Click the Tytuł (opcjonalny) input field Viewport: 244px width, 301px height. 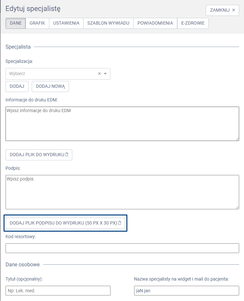[58, 291]
